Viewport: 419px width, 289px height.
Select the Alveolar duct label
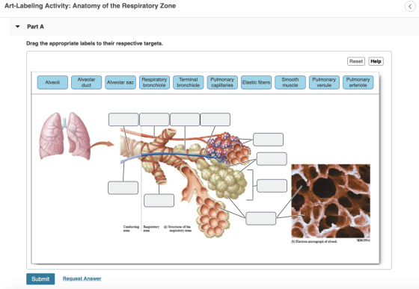pos(86,82)
